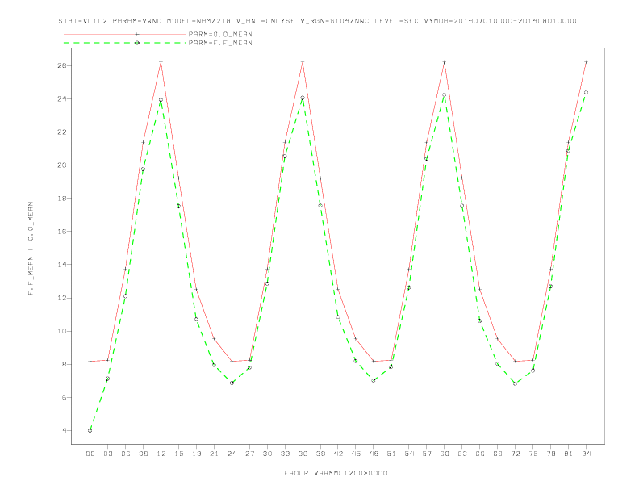Click x-axis forecast hour label 09
The height and width of the screenshot is (494, 639).
coord(143,454)
